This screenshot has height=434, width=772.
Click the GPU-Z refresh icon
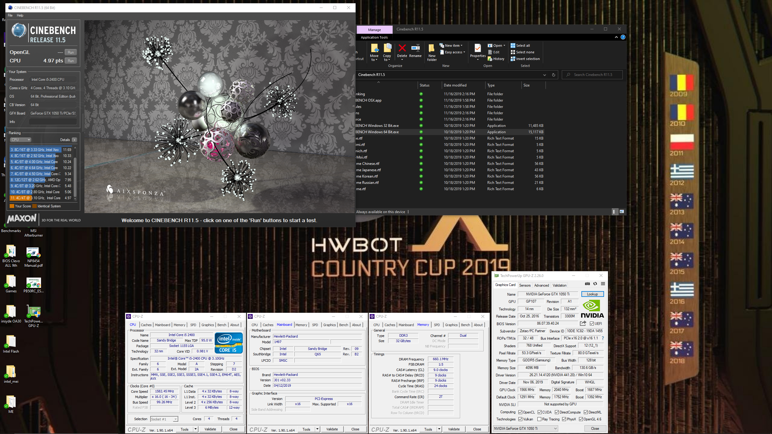click(595, 284)
